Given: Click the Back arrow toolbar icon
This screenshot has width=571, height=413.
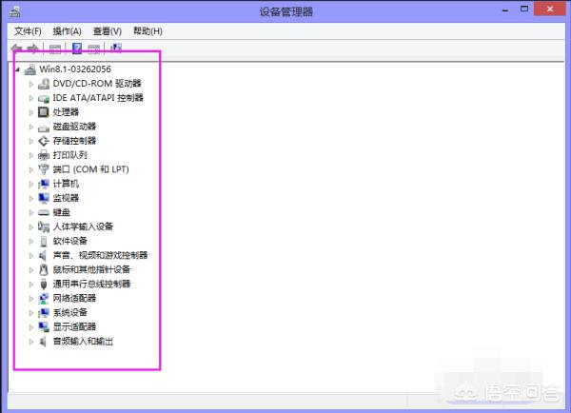Looking at the screenshot, I should point(16,49).
